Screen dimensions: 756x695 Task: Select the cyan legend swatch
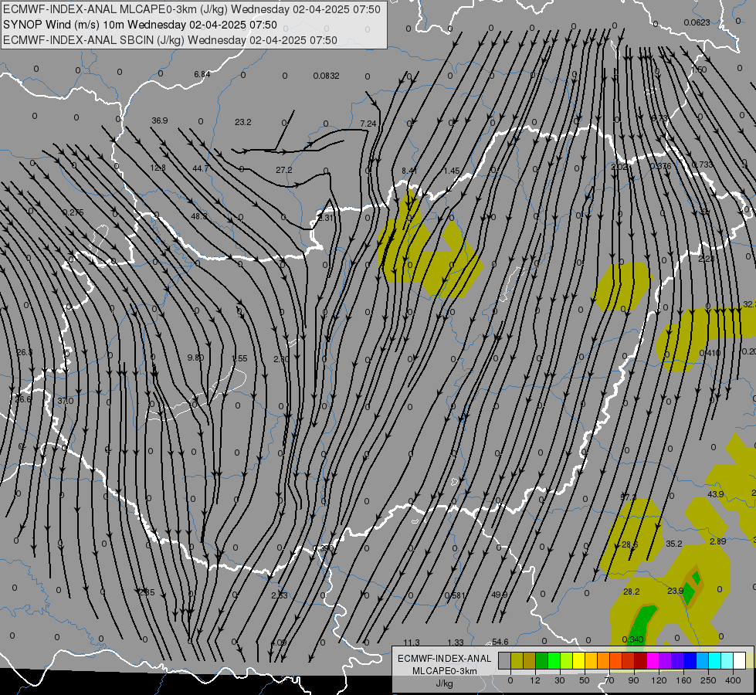coord(714,661)
